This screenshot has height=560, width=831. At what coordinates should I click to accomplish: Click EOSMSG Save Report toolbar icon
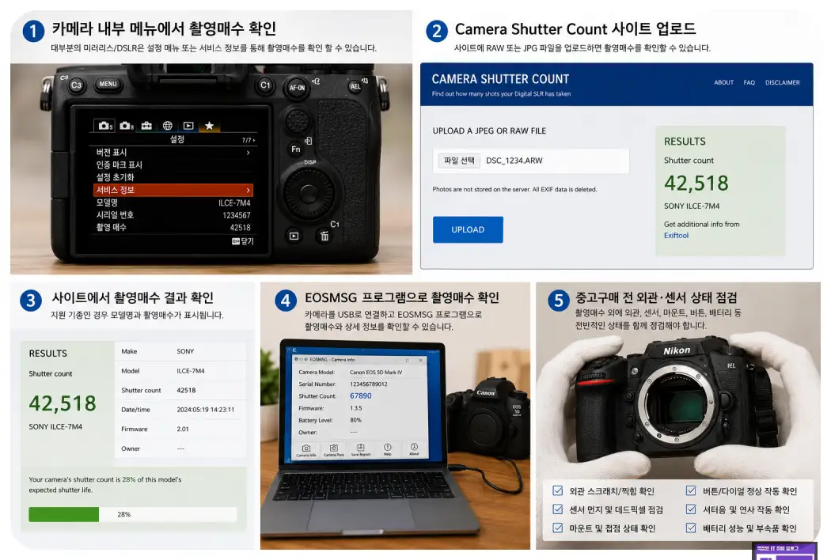tap(360, 450)
